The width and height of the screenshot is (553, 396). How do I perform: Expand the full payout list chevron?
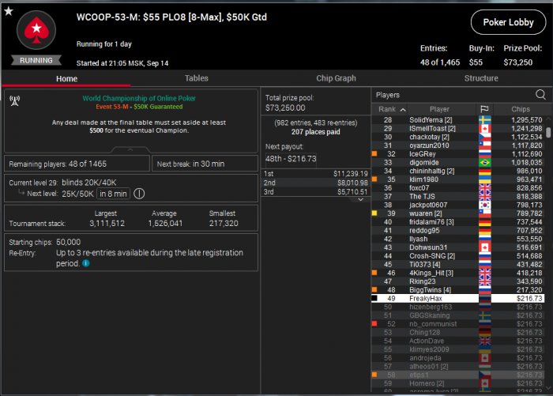[360, 199]
